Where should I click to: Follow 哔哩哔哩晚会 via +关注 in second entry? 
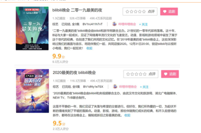pos(144,87)
